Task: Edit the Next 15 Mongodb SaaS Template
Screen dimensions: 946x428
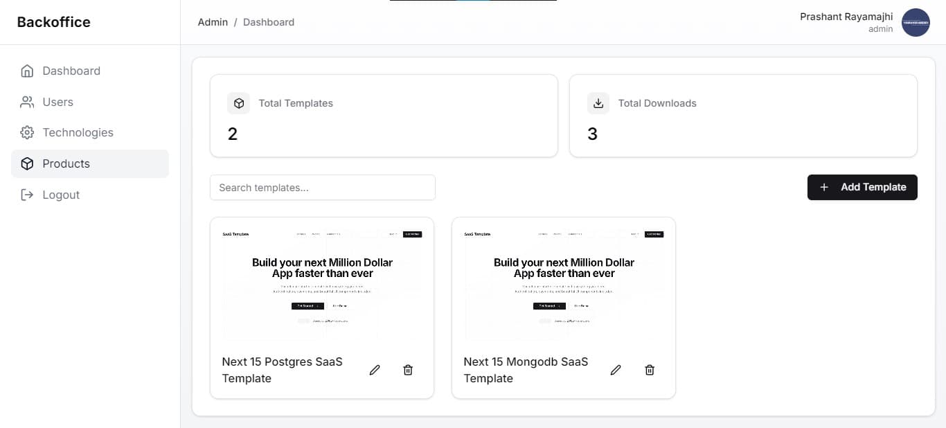Action: pos(616,370)
